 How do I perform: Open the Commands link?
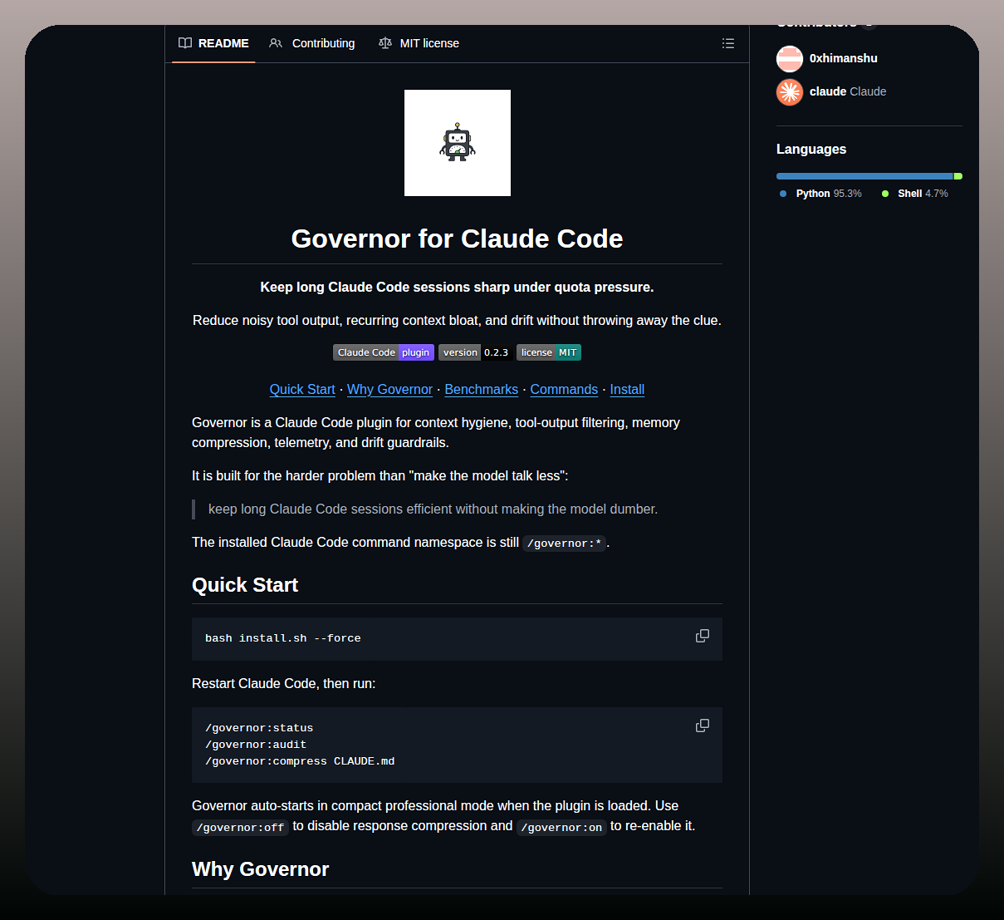click(564, 389)
